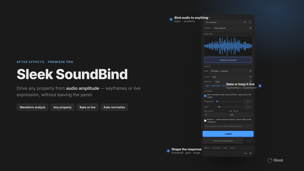Expand the Mode dropdown showing Pick layer + property
The width and height of the screenshot is (304, 171).
click(231, 71)
